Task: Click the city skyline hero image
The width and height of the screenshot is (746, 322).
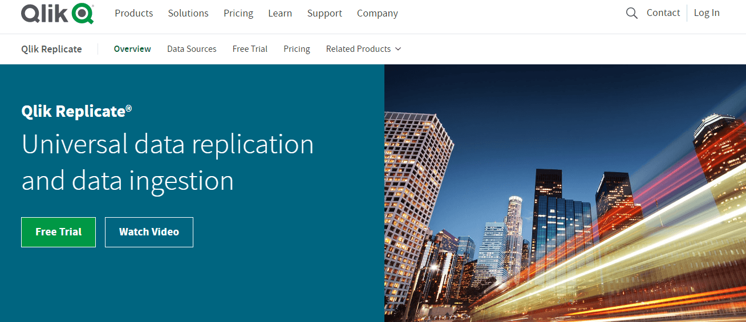Action: [565, 193]
